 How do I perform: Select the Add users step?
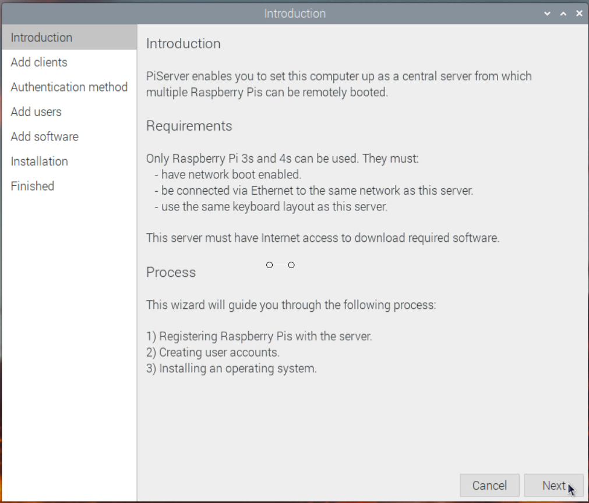pyautogui.click(x=69, y=112)
